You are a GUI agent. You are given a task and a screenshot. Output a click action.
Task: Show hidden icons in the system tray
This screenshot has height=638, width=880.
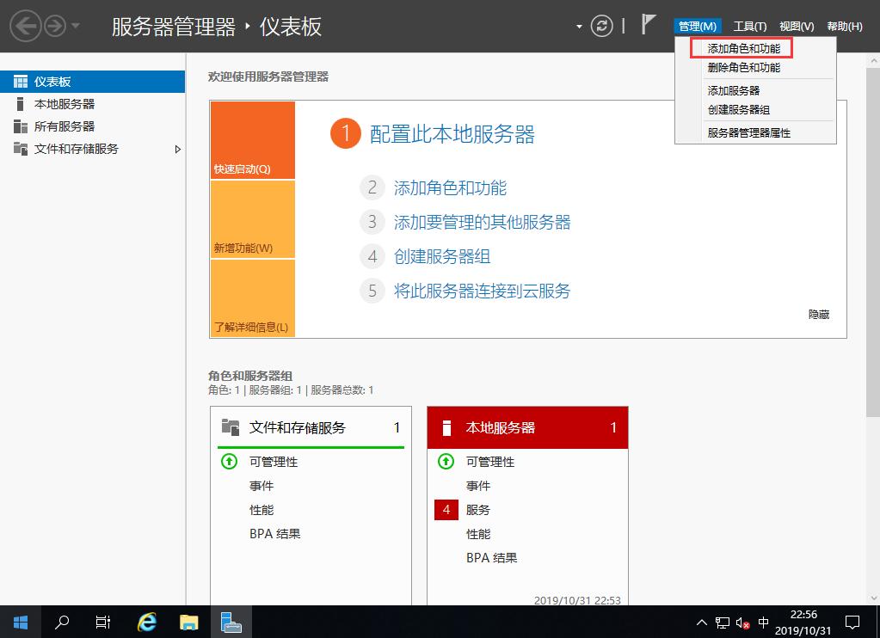(703, 622)
